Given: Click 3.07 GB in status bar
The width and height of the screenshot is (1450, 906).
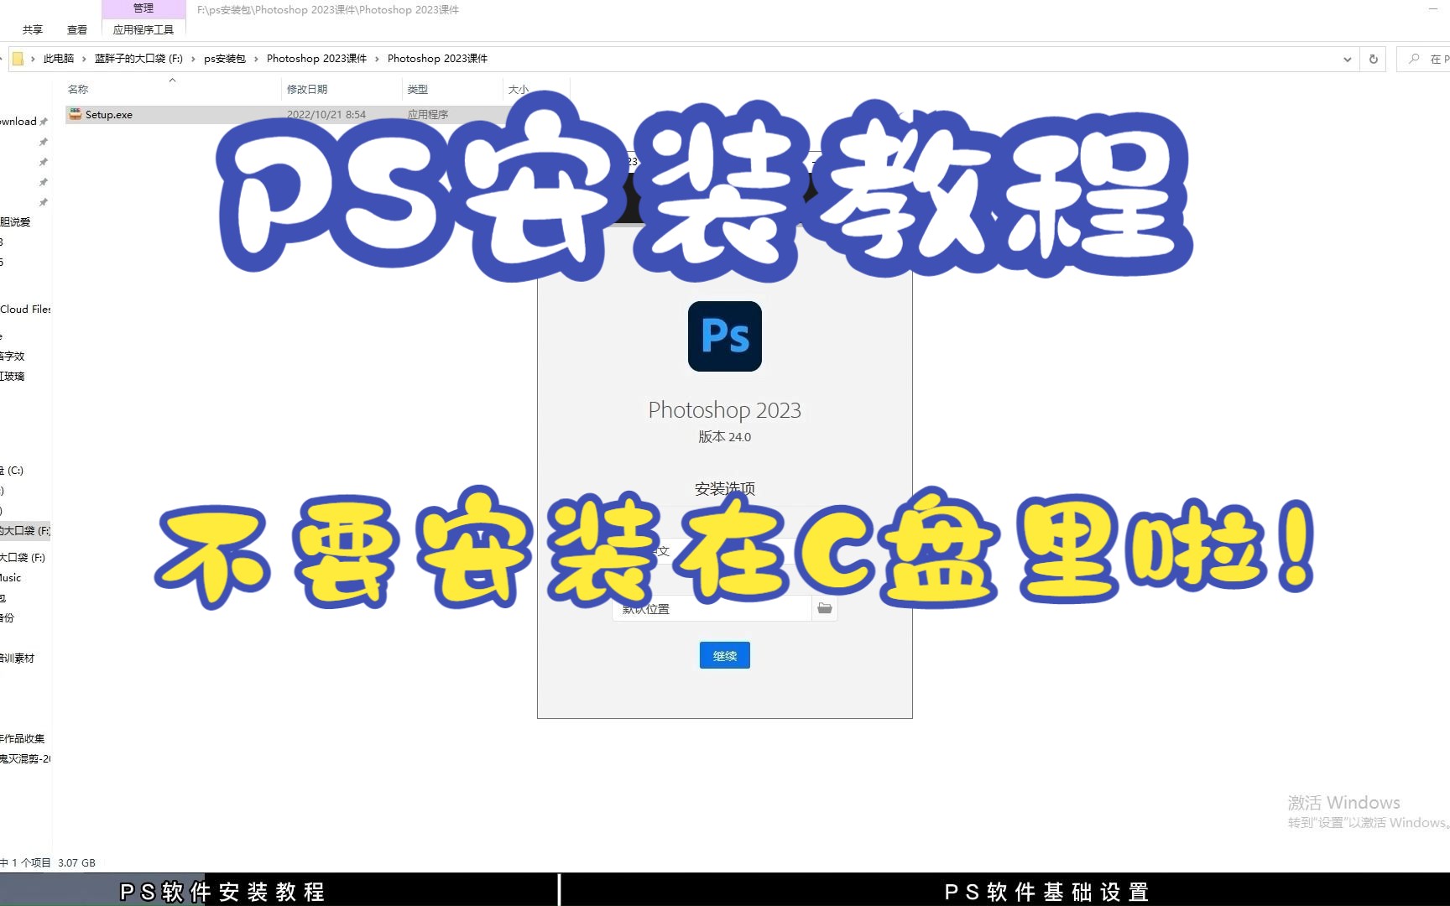Looking at the screenshot, I should point(76,862).
